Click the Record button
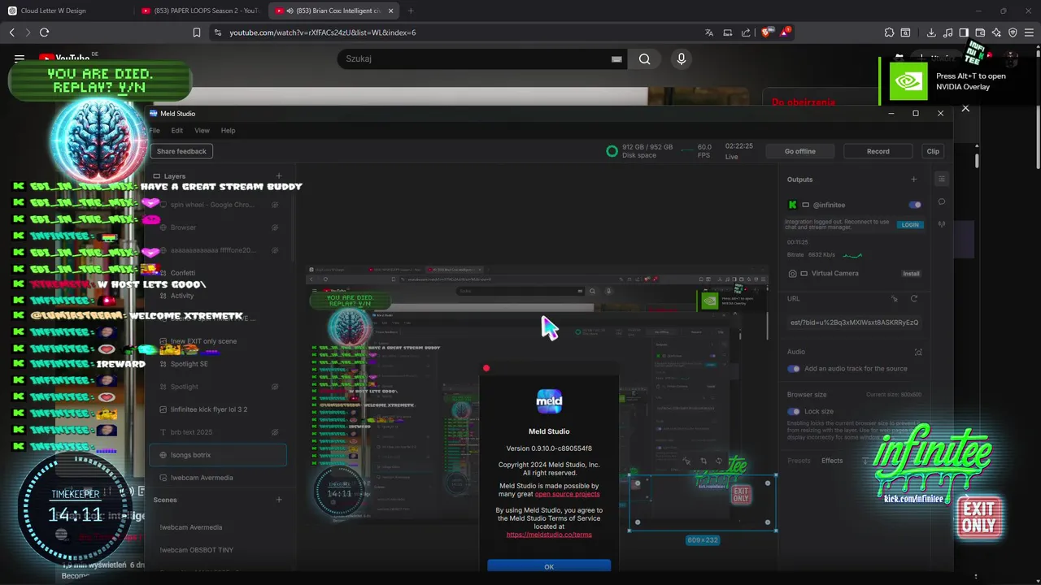 878,151
